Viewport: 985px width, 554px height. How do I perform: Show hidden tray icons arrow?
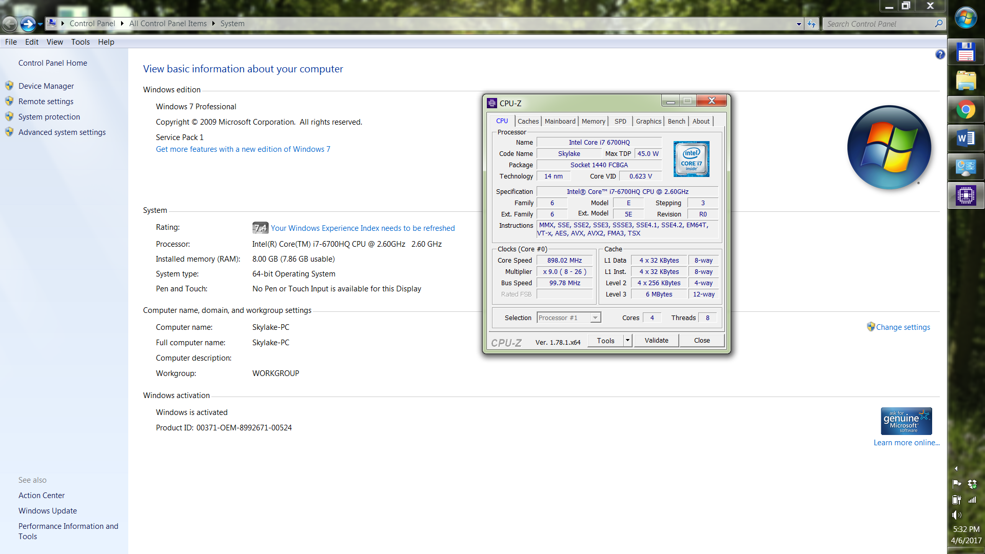click(x=956, y=468)
